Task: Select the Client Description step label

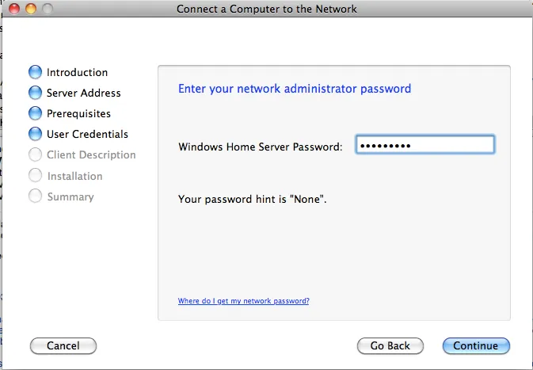Action: pos(91,154)
